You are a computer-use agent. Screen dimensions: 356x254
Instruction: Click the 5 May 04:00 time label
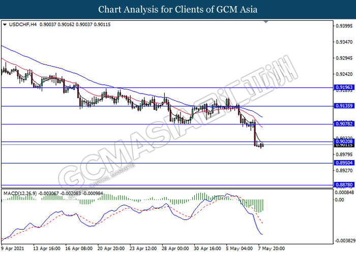(240, 249)
